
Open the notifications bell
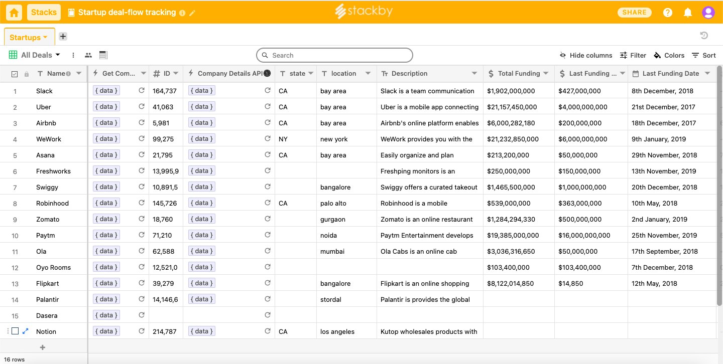688,13
